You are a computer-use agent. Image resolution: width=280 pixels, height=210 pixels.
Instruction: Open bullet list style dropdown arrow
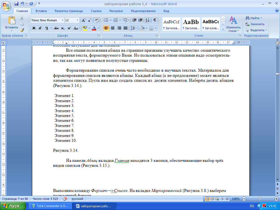(110, 20)
